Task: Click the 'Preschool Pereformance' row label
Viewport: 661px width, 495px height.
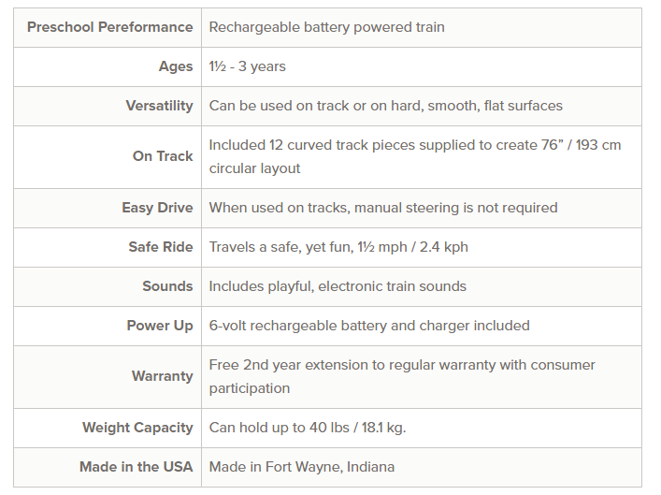Action: point(109,27)
